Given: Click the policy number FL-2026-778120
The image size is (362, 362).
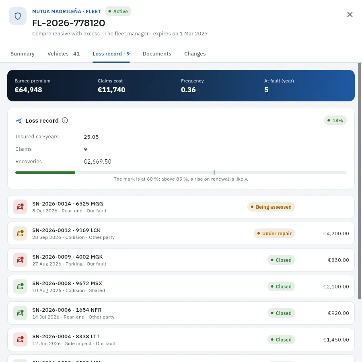Looking at the screenshot, I should 68,23.
